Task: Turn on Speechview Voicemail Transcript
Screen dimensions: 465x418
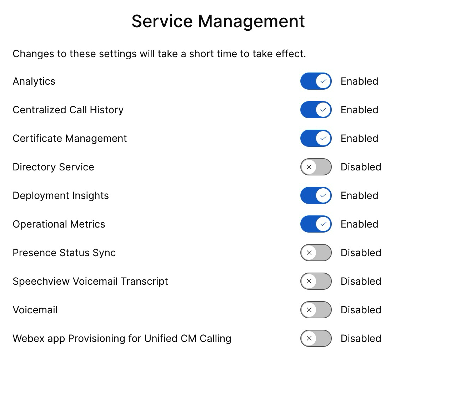Action: (316, 281)
